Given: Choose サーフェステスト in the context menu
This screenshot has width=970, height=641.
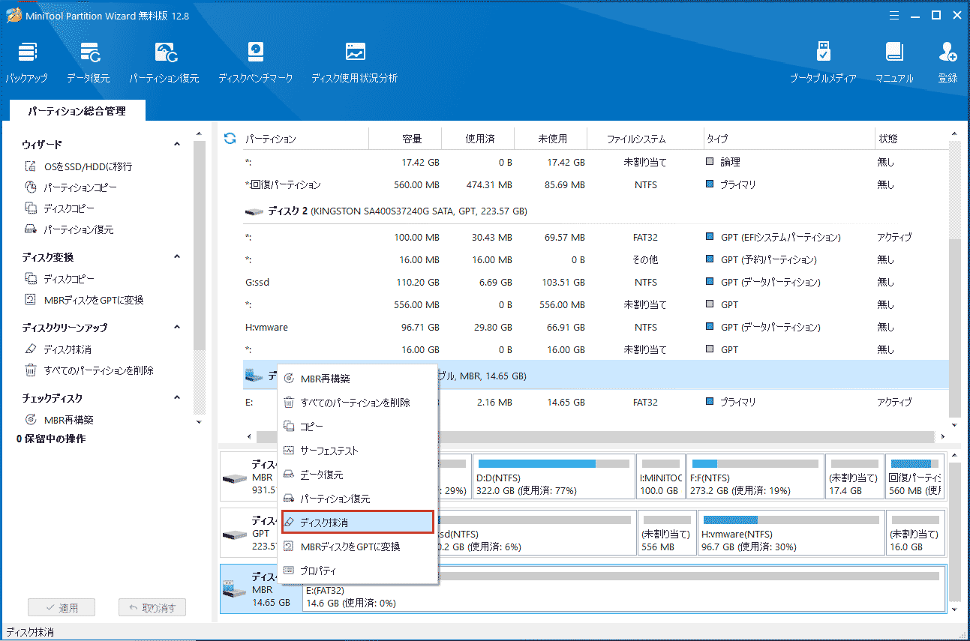Looking at the screenshot, I should coord(358,451).
